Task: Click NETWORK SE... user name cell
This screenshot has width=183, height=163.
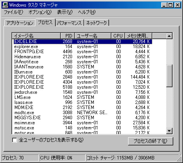Action: coord(92,113)
